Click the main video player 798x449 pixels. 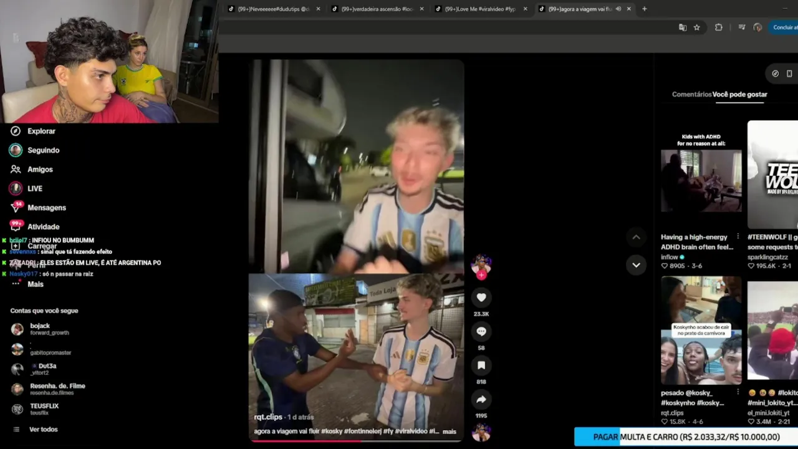(x=356, y=249)
